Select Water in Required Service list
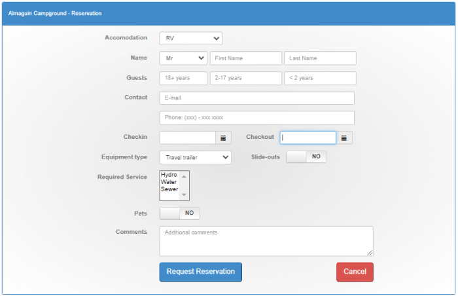 point(169,182)
